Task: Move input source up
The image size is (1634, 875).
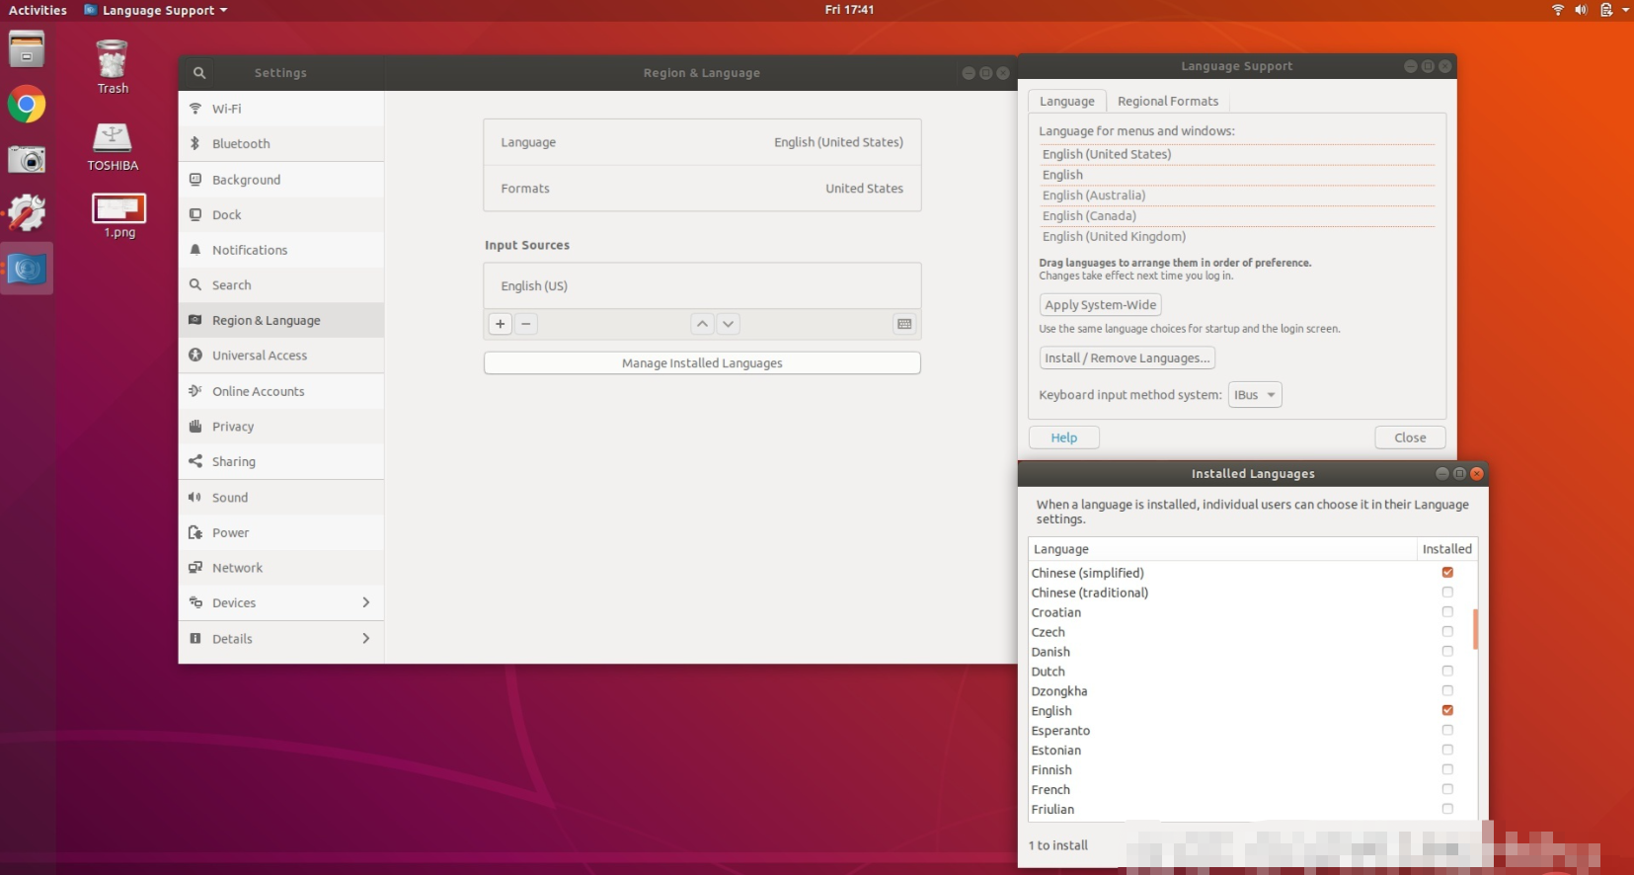Action: pos(702,324)
